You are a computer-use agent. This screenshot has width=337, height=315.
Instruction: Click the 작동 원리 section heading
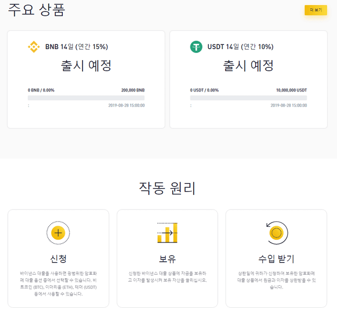167,189
